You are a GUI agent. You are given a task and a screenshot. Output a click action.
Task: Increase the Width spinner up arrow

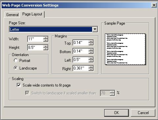tap(46, 38)
